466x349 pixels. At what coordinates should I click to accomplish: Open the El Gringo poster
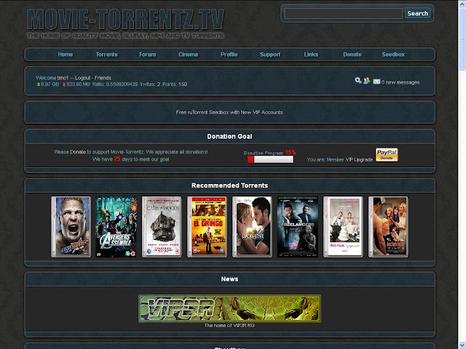pos(207,227)
